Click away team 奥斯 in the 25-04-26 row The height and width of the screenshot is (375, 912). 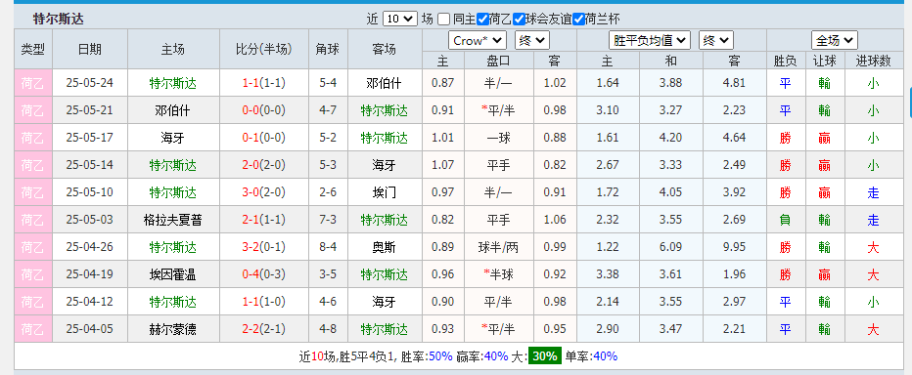[384, 247]
